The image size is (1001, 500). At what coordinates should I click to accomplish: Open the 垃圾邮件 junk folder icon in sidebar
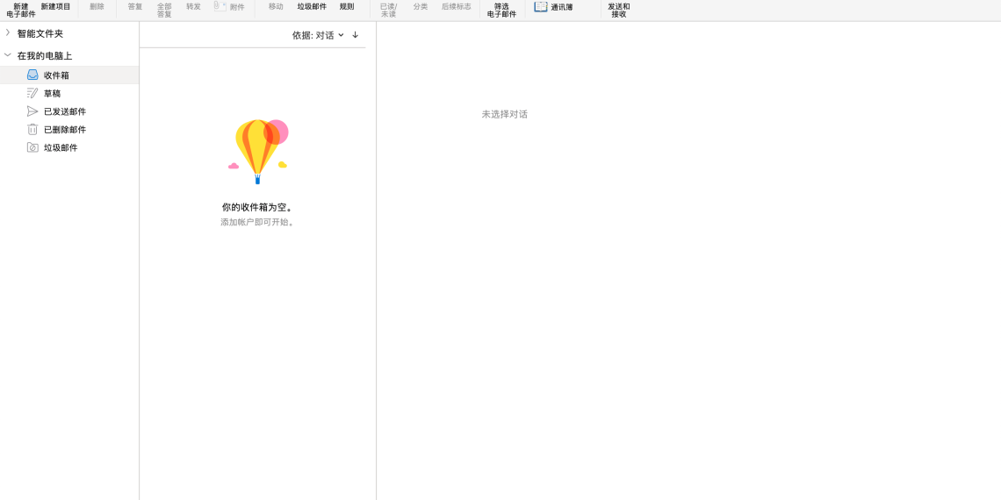tap(32, 147)
